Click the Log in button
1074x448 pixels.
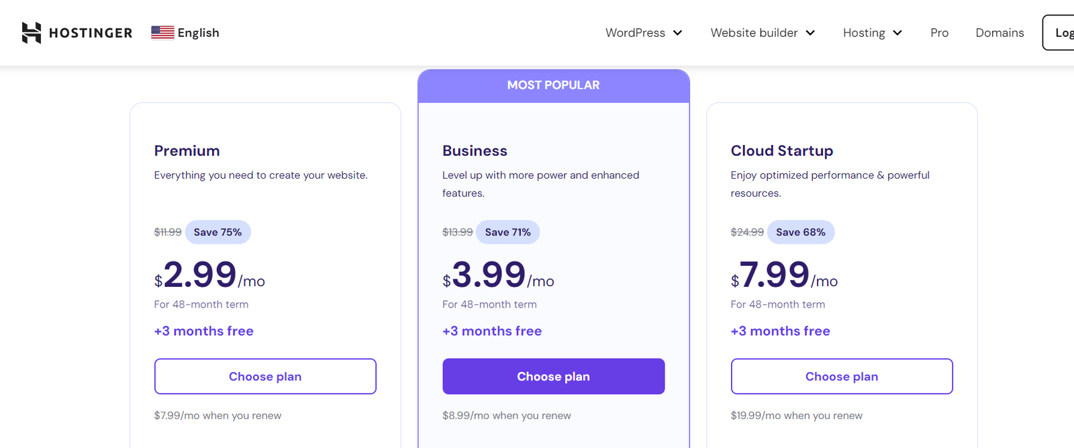pyautogui.click(x=1061, y=33)
